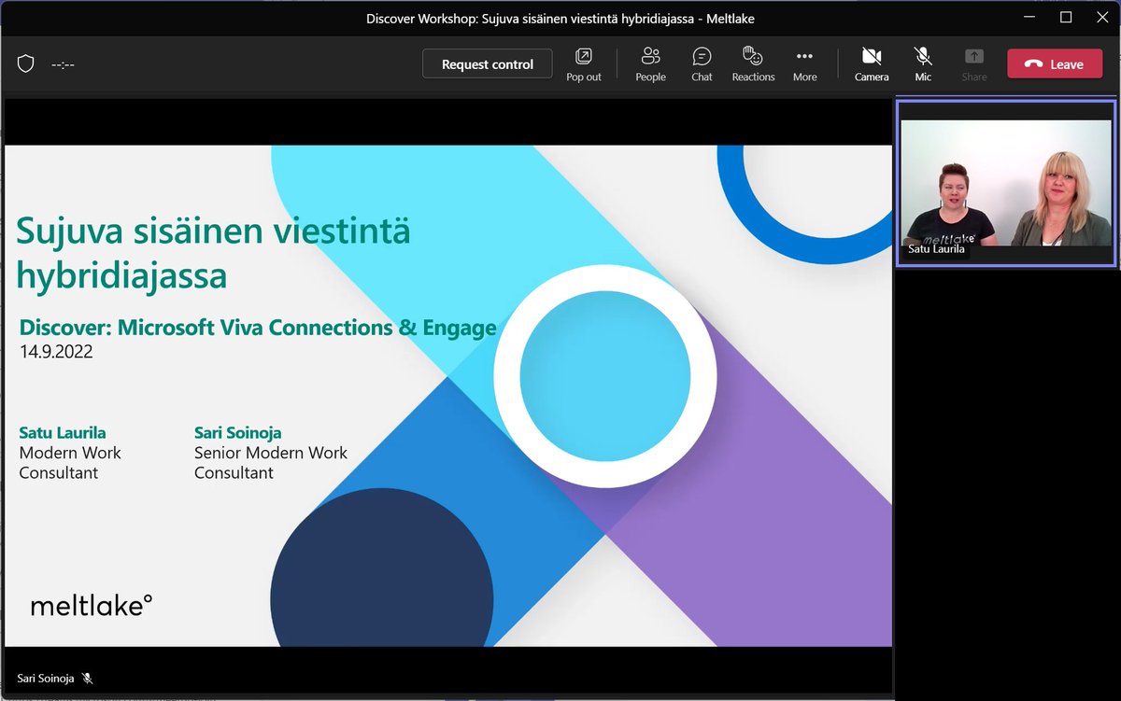This screenshot has width=1121, height=701.
Task: Select the Satu Laurila video thumbnail
Action: point(1006,183)
